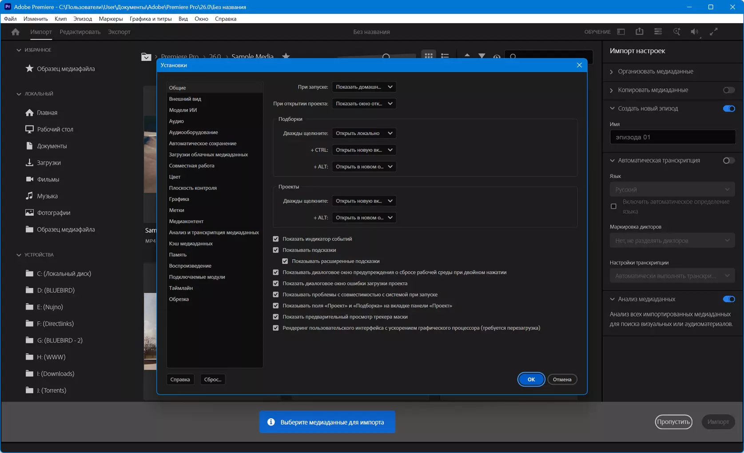Uncheck Показать диалоговое окно ошибки загрузки проекта
The width and height of the screenshot is (744, 453).
coord(276,283)
